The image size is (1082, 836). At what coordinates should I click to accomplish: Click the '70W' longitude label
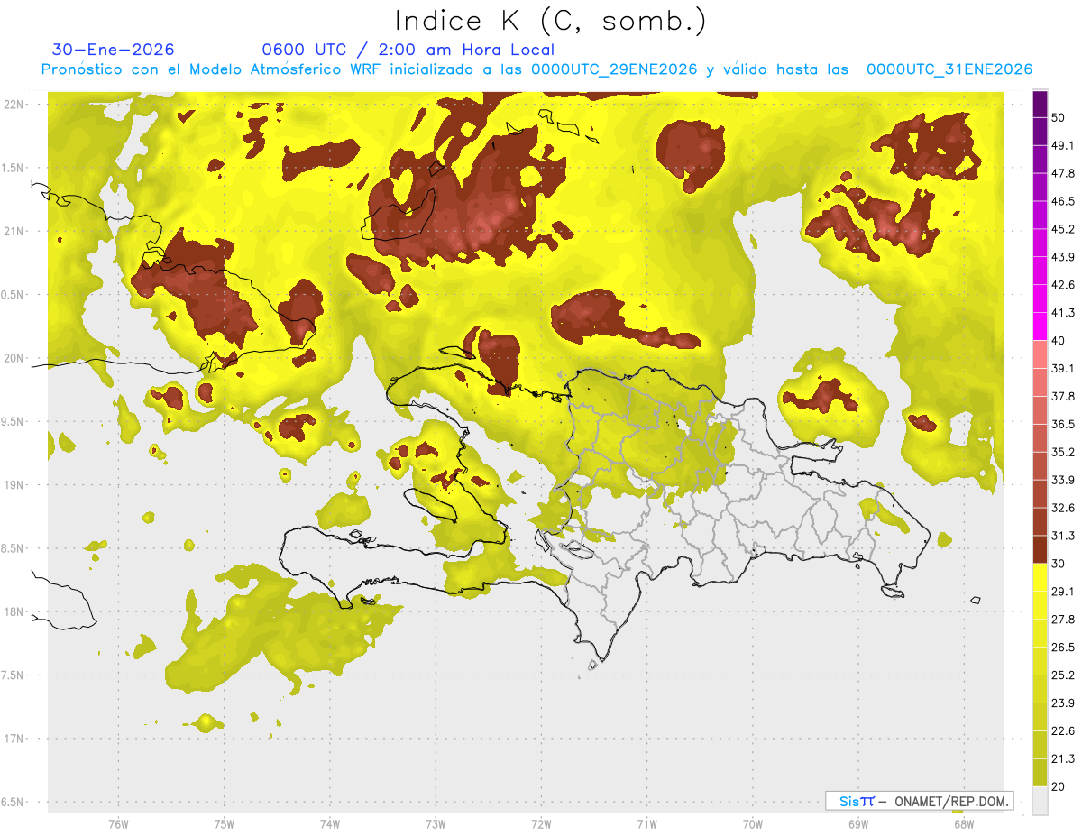pos(752,823)
